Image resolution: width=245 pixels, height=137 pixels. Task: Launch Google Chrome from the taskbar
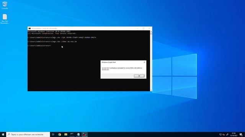click(x=60, y=134)
